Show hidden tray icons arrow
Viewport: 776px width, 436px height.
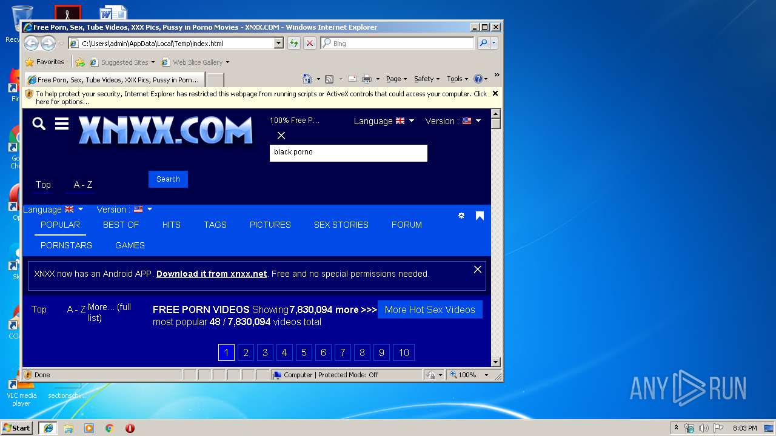676,428
